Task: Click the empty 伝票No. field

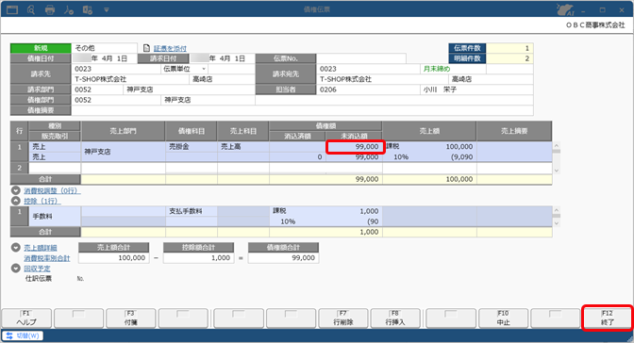Action: 361,58
